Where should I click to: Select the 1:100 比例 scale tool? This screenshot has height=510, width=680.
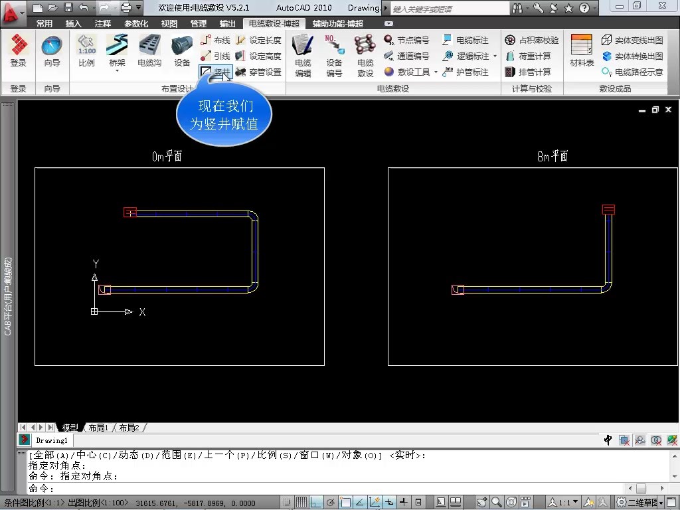(x=86, y=51)
